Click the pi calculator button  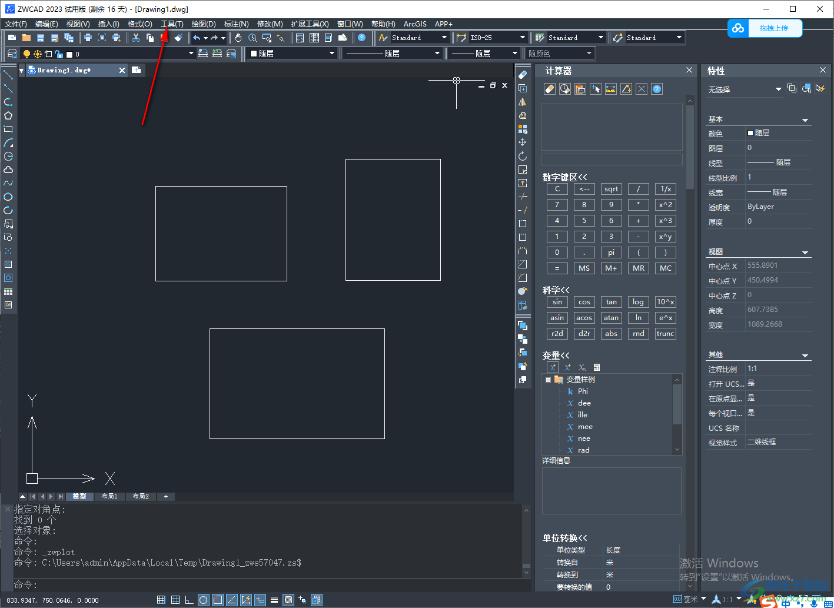tap(611, 252)
